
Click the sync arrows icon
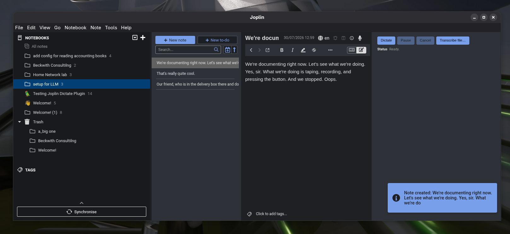coord(69,212)
